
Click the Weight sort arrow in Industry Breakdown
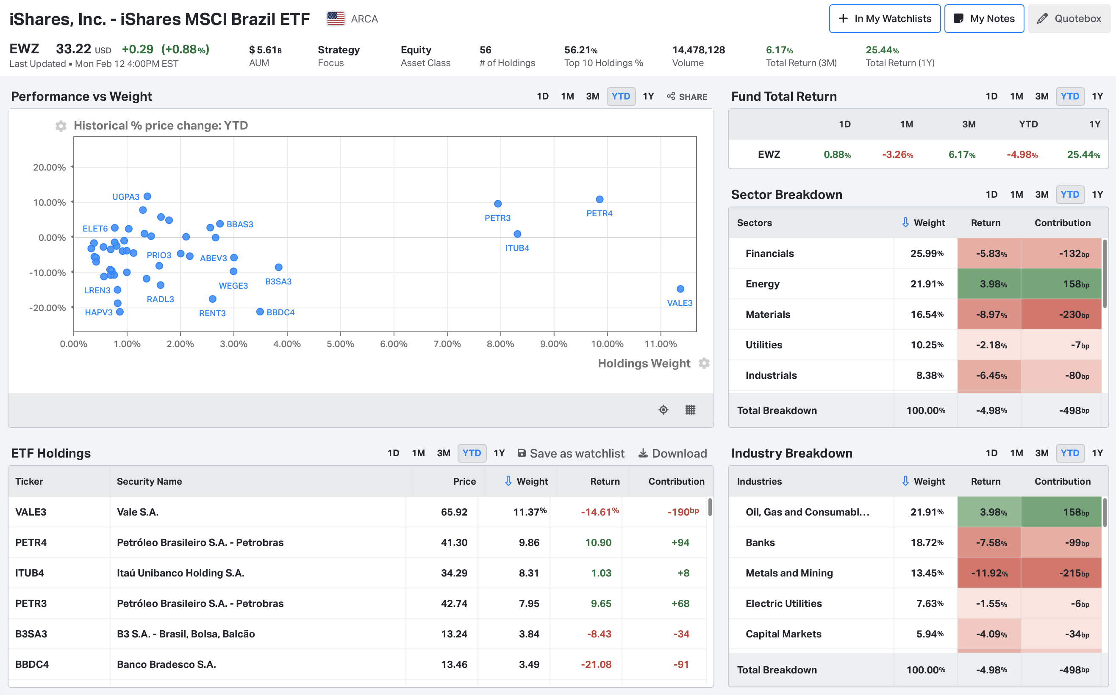[905, 481]
